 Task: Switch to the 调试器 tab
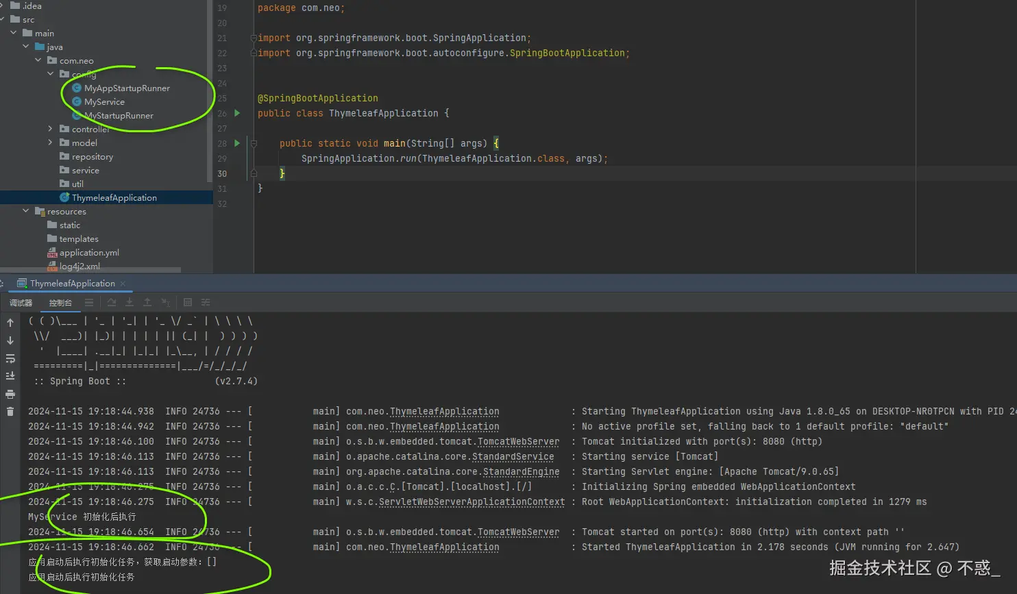tap(21, 303)
